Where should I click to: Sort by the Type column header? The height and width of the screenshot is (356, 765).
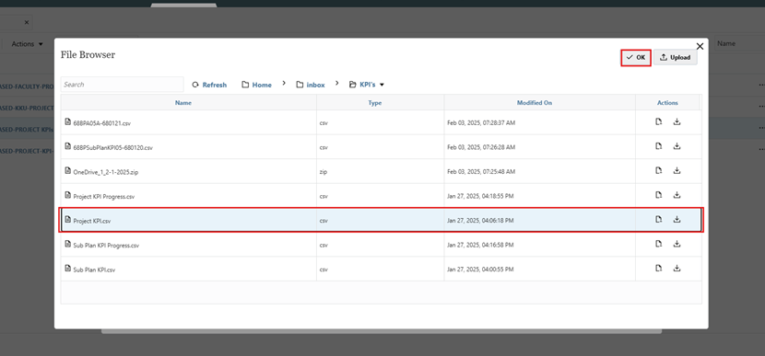click(375, 103)
